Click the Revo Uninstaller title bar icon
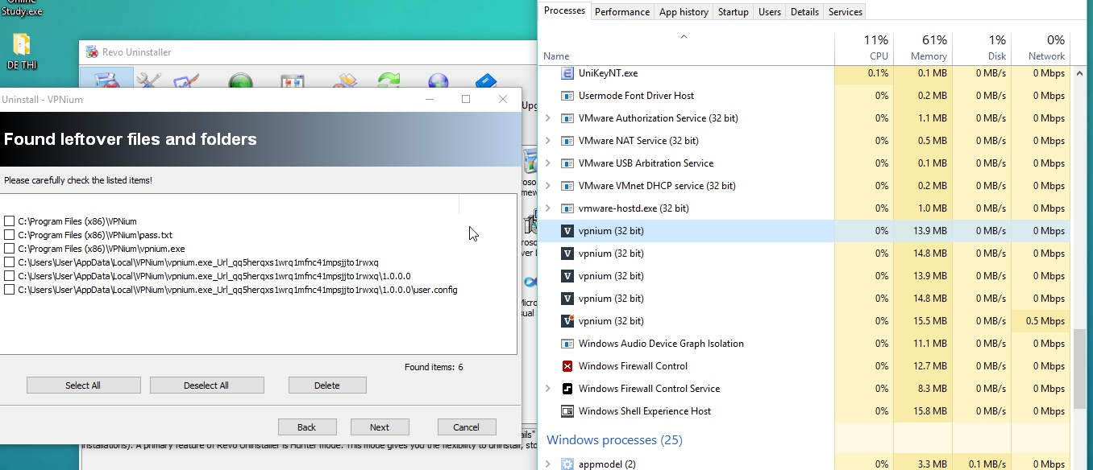The height and width of the screenshot is (470, 1093). (92, 52)
